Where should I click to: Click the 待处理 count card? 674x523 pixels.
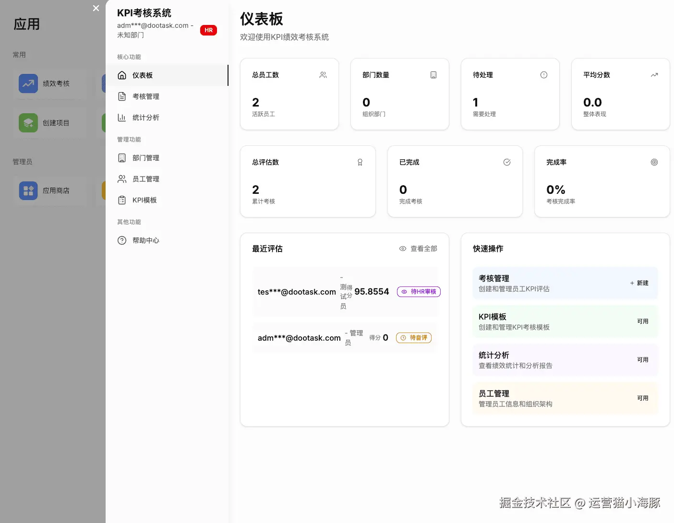(x=510, y=94)
